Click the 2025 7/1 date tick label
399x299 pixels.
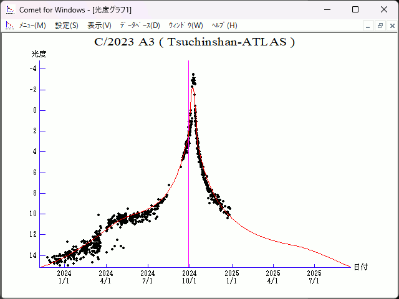click(x=314, y=277)
